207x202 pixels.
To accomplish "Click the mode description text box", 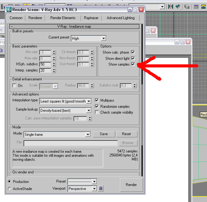I will (58, 158).
